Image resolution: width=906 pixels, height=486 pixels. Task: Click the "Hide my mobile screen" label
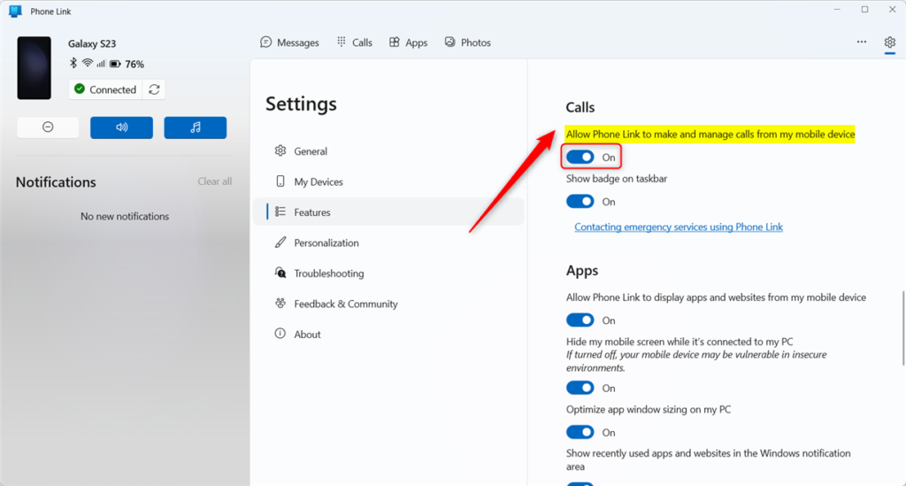click(x=679, y=342)
